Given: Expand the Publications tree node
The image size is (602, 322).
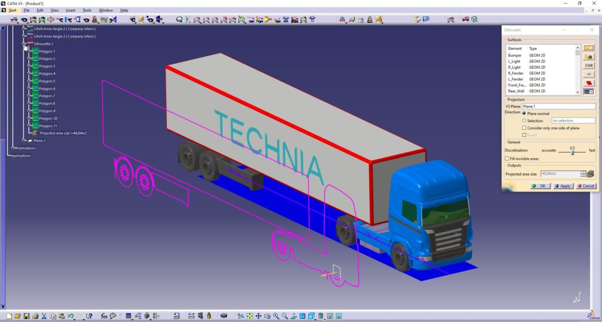Looking at the screenshot, I should pyautogui.click(x=13, y=147).
